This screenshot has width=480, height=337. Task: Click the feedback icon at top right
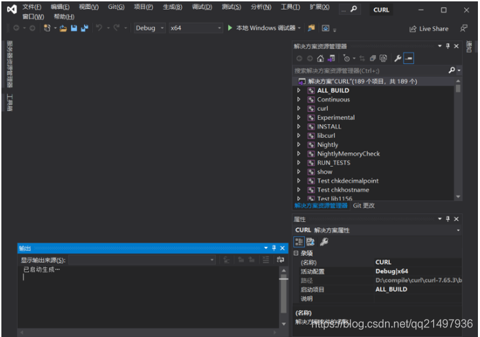coord(463,28)
